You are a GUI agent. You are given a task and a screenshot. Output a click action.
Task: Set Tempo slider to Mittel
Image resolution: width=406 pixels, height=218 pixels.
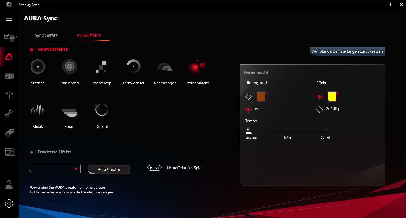coord(288,130)
